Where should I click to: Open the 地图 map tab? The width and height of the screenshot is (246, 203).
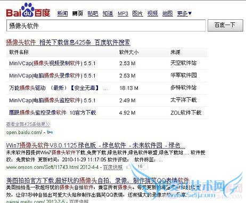(167, 13)
